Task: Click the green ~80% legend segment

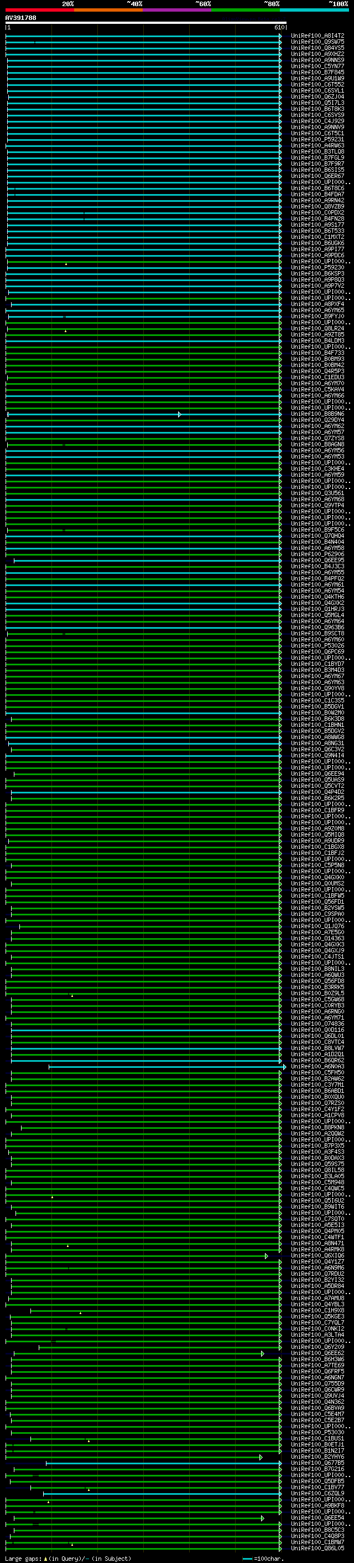Action: tap(245, 10)
